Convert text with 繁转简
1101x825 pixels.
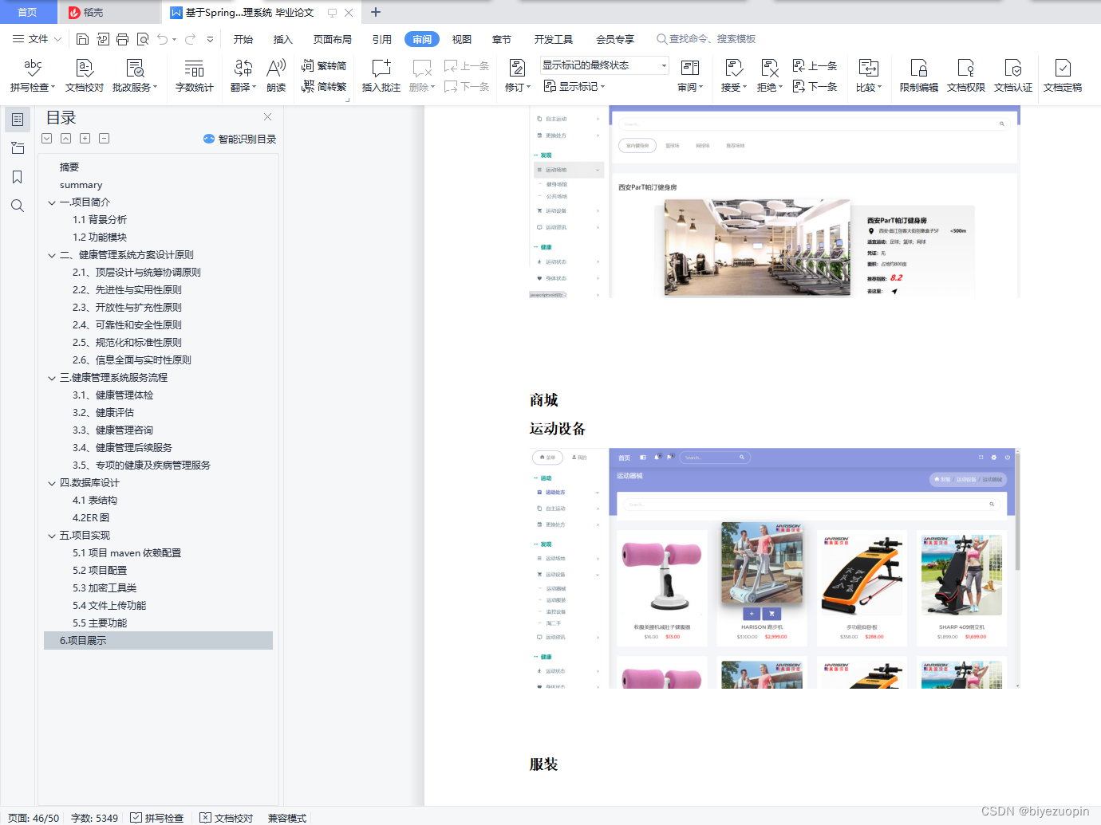coord(324,65)
